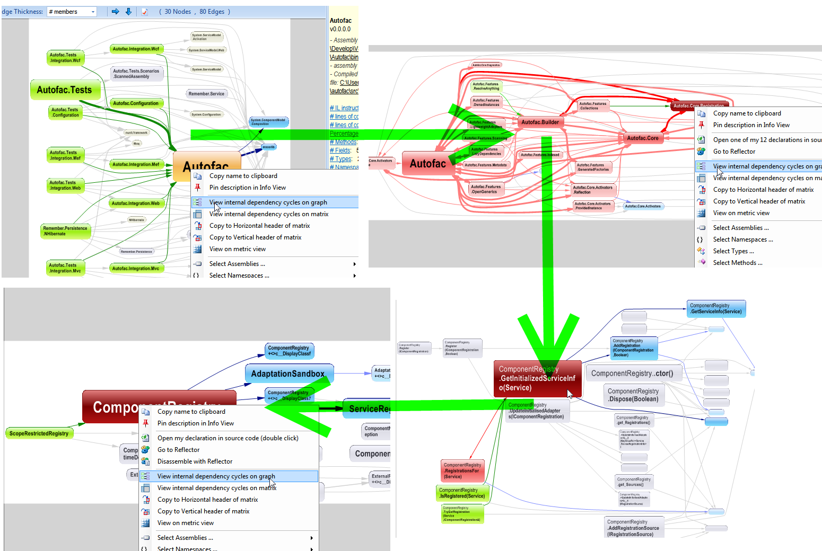This screenshot has width=822, height=551.
Task: Click metric view icon in ComponentRegistry menu
Action: tap(145, 523)
